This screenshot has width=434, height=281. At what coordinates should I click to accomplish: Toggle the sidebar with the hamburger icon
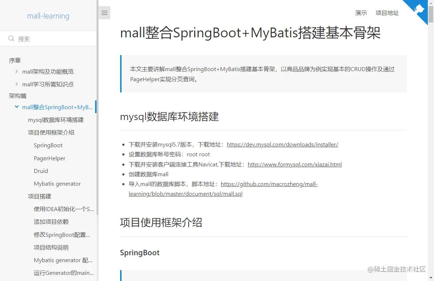pos(105,12)
